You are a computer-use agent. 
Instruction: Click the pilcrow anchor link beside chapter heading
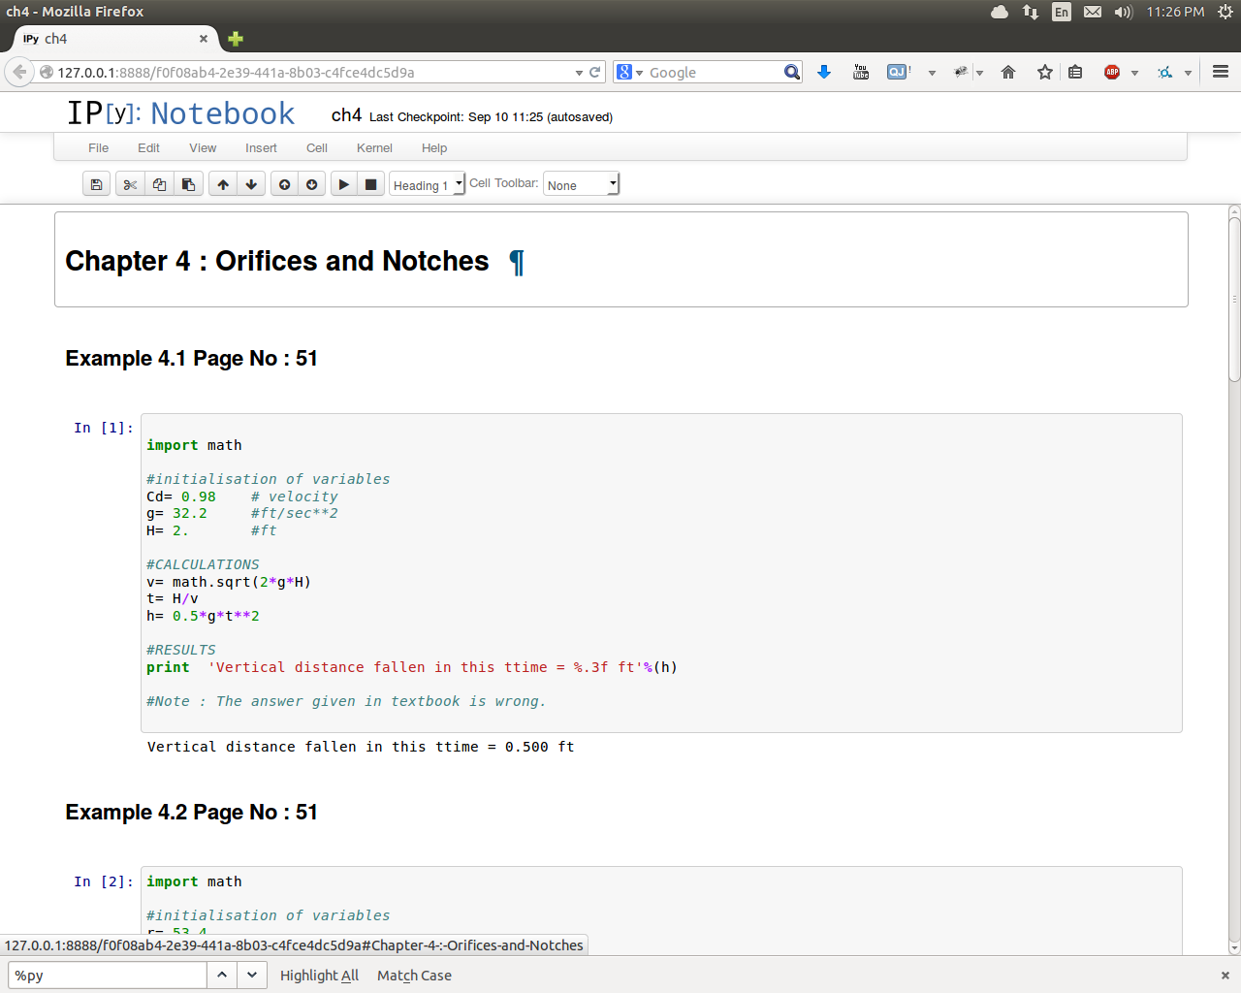(x=517, y=262)
